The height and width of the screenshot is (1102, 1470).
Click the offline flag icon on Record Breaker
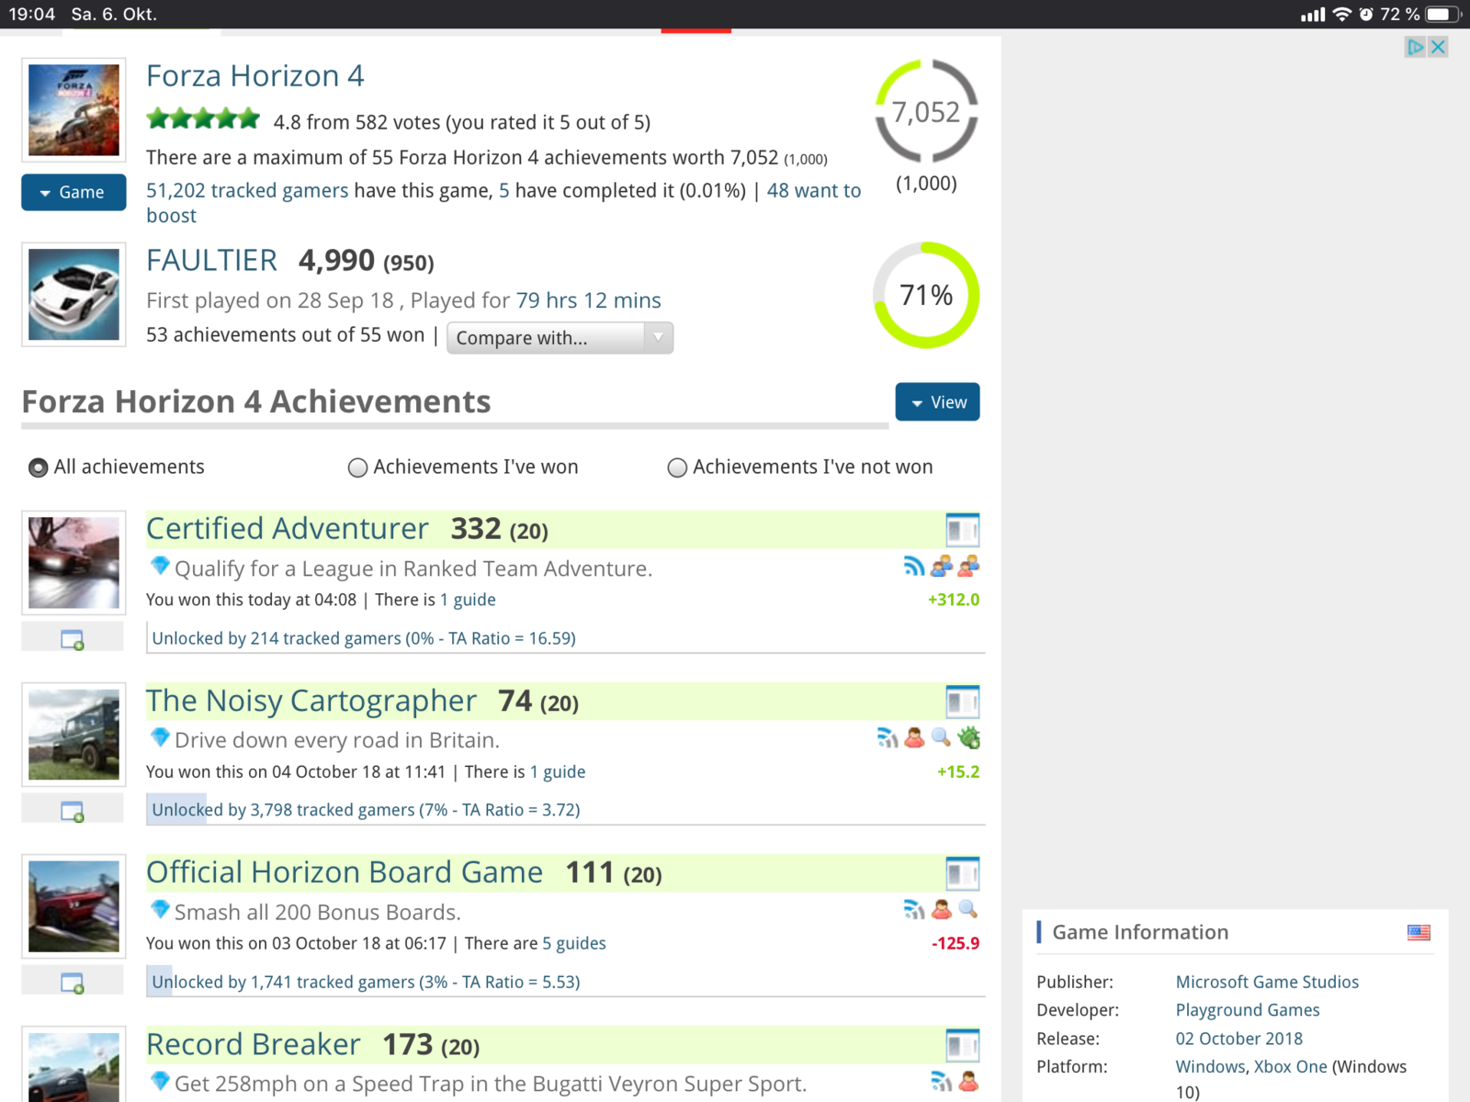pos(941,1081)
